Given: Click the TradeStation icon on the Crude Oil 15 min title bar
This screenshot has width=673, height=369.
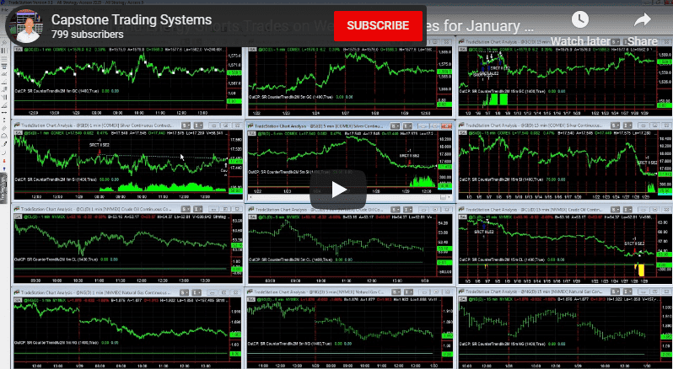Looking at the screenshot, I should pyautogui.click(x=462, y=210).
